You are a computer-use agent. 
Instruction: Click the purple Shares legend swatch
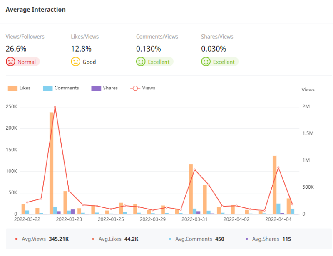pos(96,88)
